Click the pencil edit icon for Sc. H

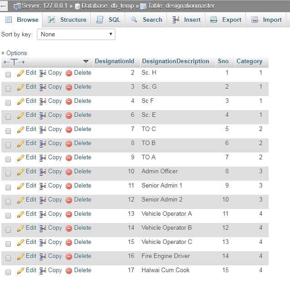click(21, 73)
